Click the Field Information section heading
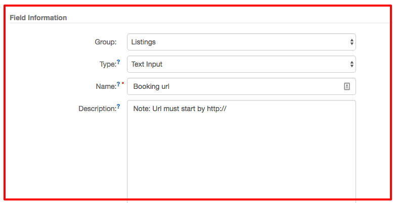This screenshot has height=203, width=393. pos(38,18)
